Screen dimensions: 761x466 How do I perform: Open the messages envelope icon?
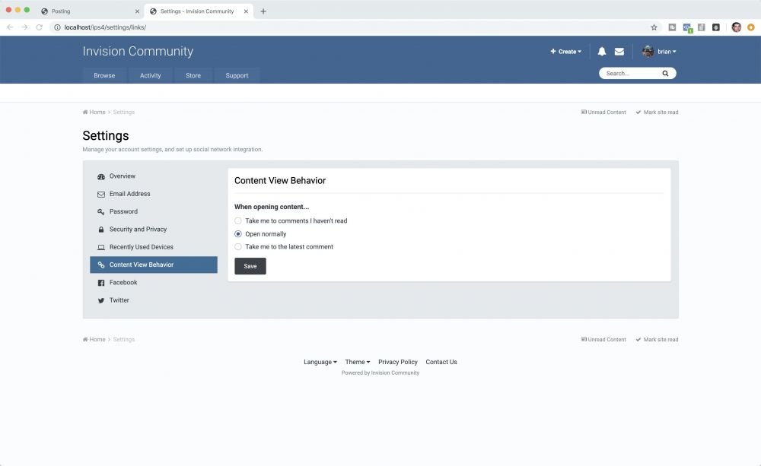point(619,52)
